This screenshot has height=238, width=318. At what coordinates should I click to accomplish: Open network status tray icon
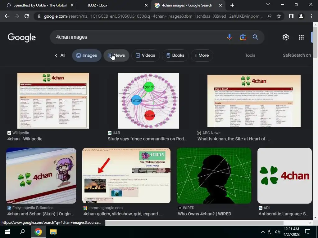[x=270, y=232]
